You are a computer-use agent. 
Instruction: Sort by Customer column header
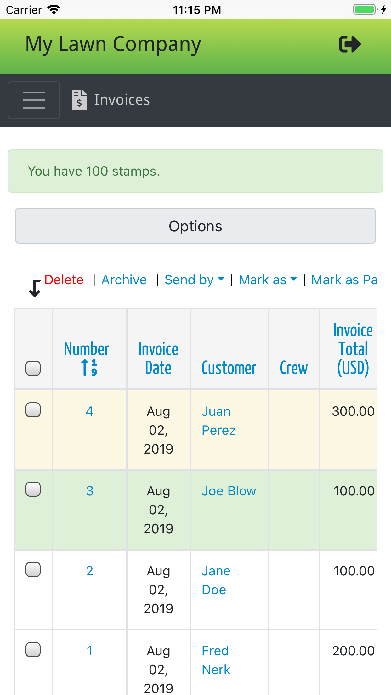pyautogui.click(x=229, y=368)
